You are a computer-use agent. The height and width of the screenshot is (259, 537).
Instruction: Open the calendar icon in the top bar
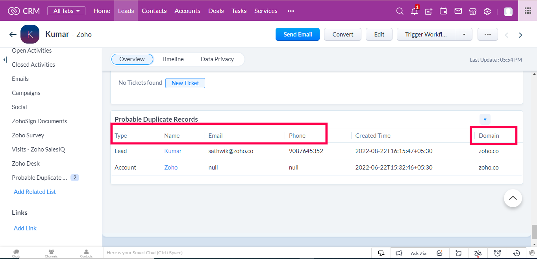click(x=443, y=11)
